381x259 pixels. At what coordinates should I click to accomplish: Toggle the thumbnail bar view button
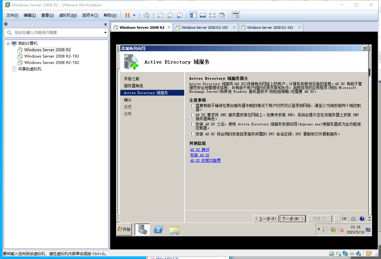(x=203, y=15)
